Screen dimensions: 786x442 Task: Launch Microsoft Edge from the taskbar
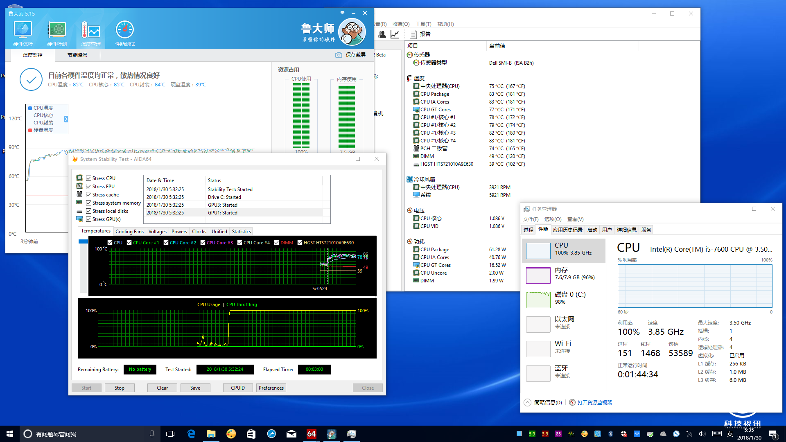point(191,434)
